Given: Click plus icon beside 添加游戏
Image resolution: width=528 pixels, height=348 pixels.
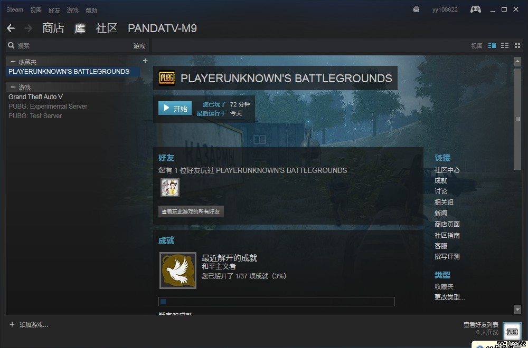Looking at the screenshot, I should 12,324.
